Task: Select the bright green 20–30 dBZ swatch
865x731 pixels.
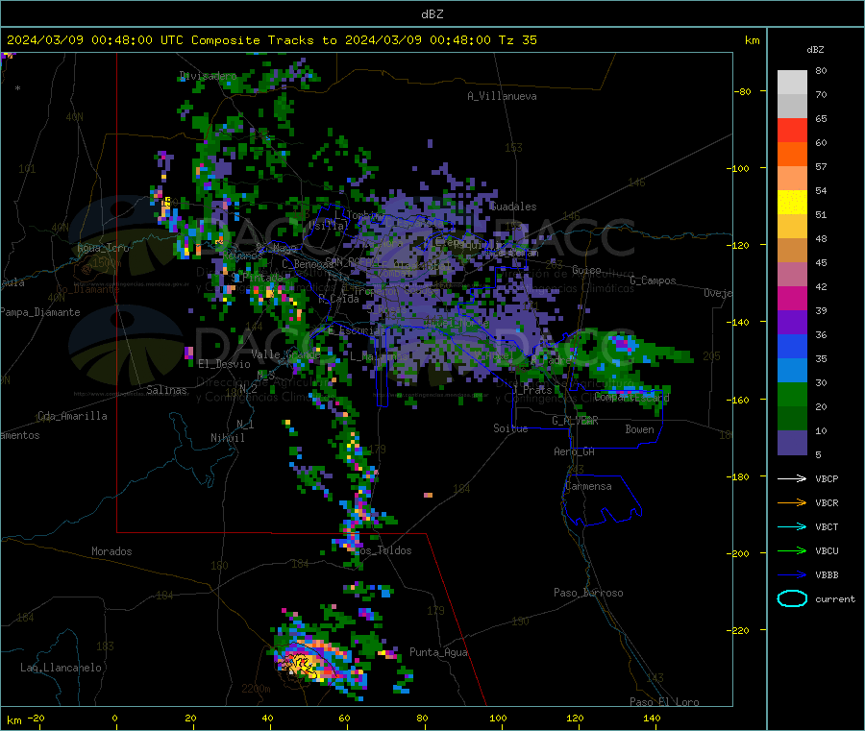Action: 792,395
